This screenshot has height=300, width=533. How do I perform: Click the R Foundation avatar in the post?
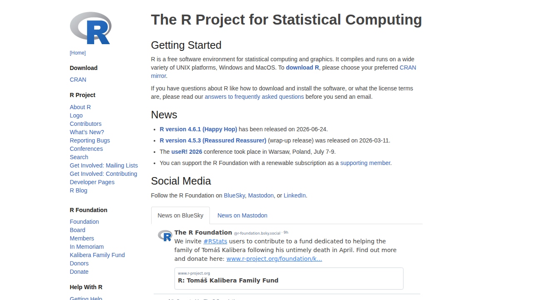click(x=165, y=236)
